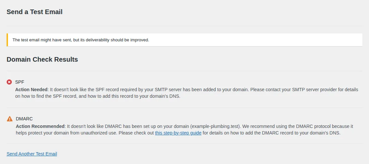Click the SPF label text

point(20,82)
